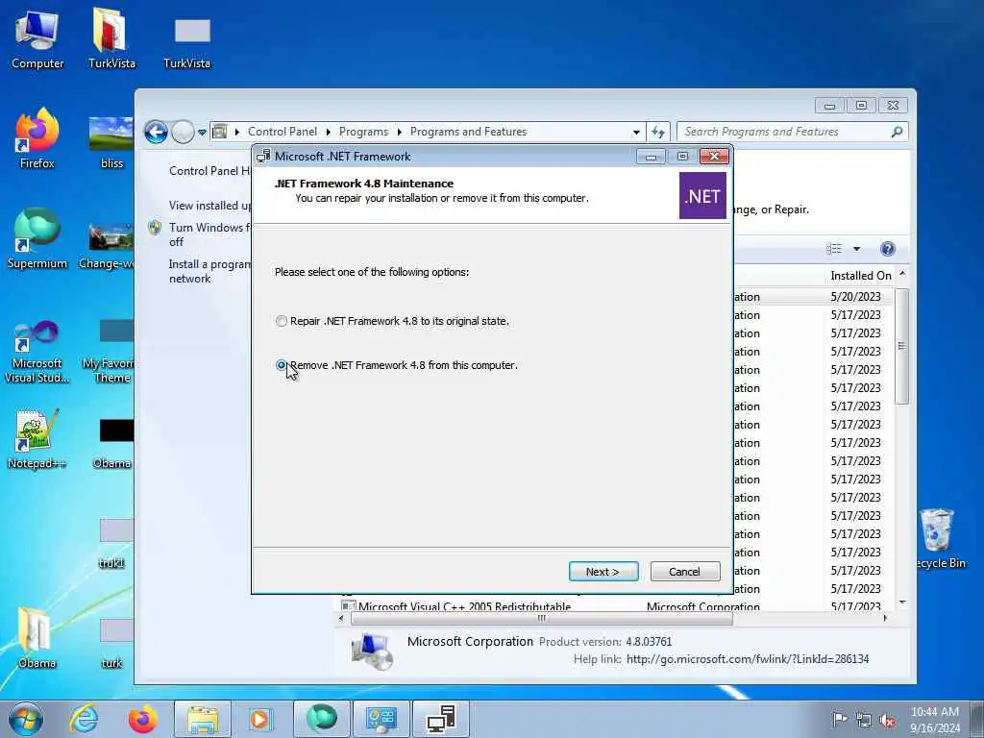Viewport: 984px width, 738px height.
Task: Open View installed updates link
Action: (209, 206)
